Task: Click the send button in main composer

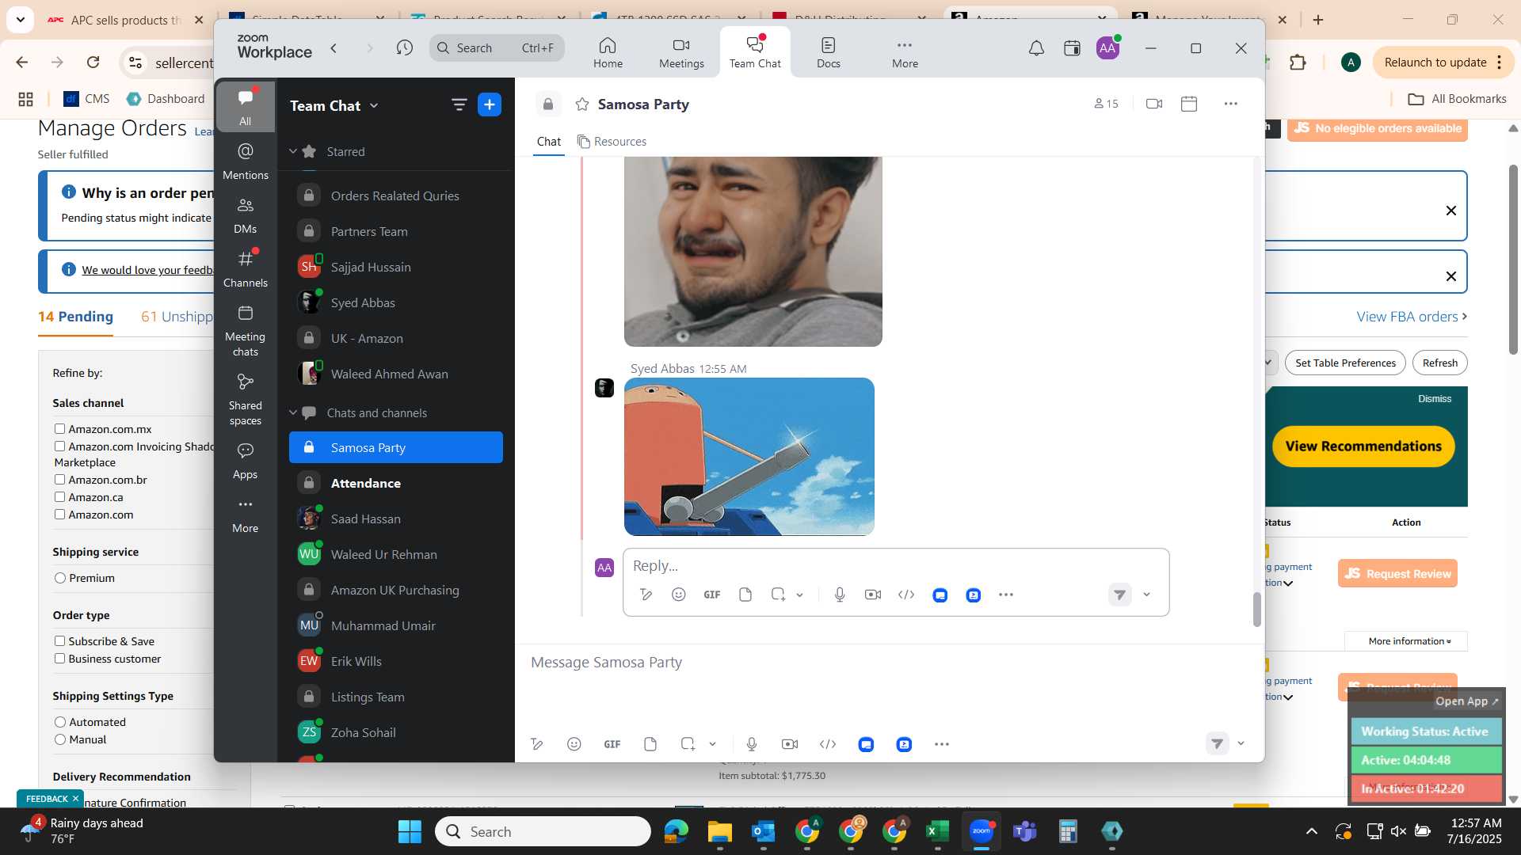Action: click(x=1217, y=743)
